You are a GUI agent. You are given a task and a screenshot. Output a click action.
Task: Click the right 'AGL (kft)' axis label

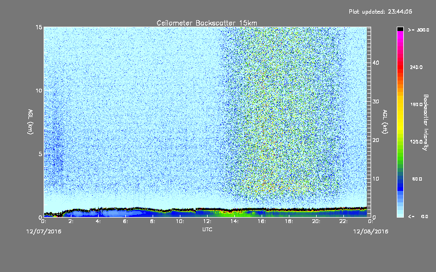pyautogui.click(x=385, y=121)
